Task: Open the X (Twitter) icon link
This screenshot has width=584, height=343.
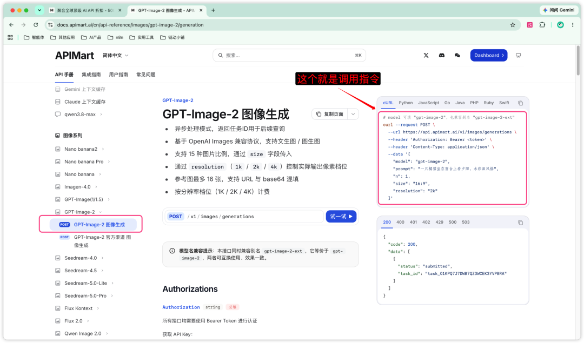Action: click(x=426, y=56)
